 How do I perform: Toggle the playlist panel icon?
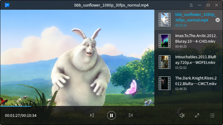point(212,115)
